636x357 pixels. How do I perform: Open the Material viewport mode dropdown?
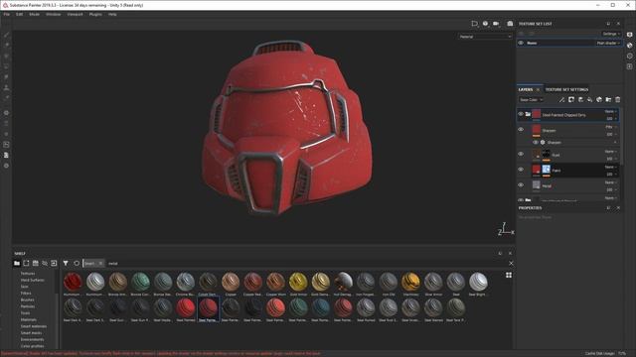[x=485, y=37]
